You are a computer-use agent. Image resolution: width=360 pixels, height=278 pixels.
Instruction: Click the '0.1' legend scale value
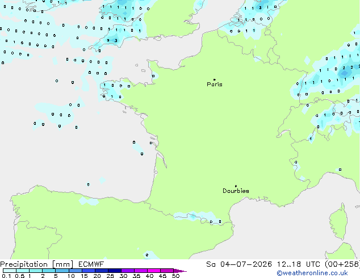(6, 276)
